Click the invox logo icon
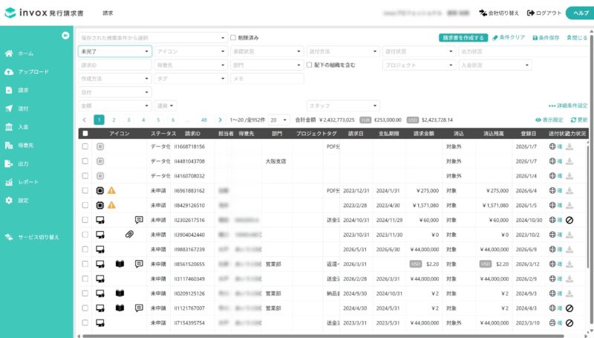Viewport: 594px width, 338px height. (10, 13)
